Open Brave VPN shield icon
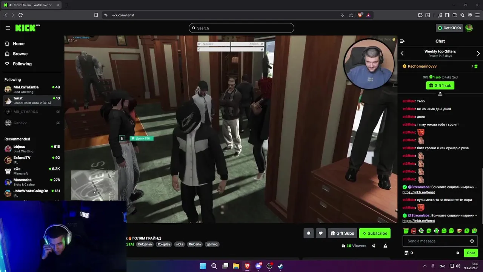The width and height of the screenshot is (483, 272). pos(470,15)
